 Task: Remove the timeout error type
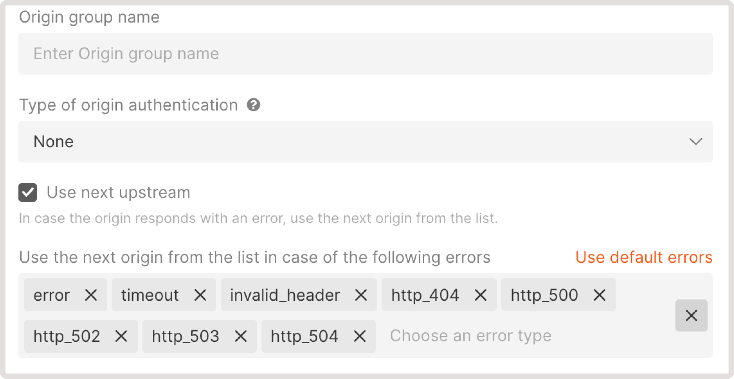click(x=201, y=295)
